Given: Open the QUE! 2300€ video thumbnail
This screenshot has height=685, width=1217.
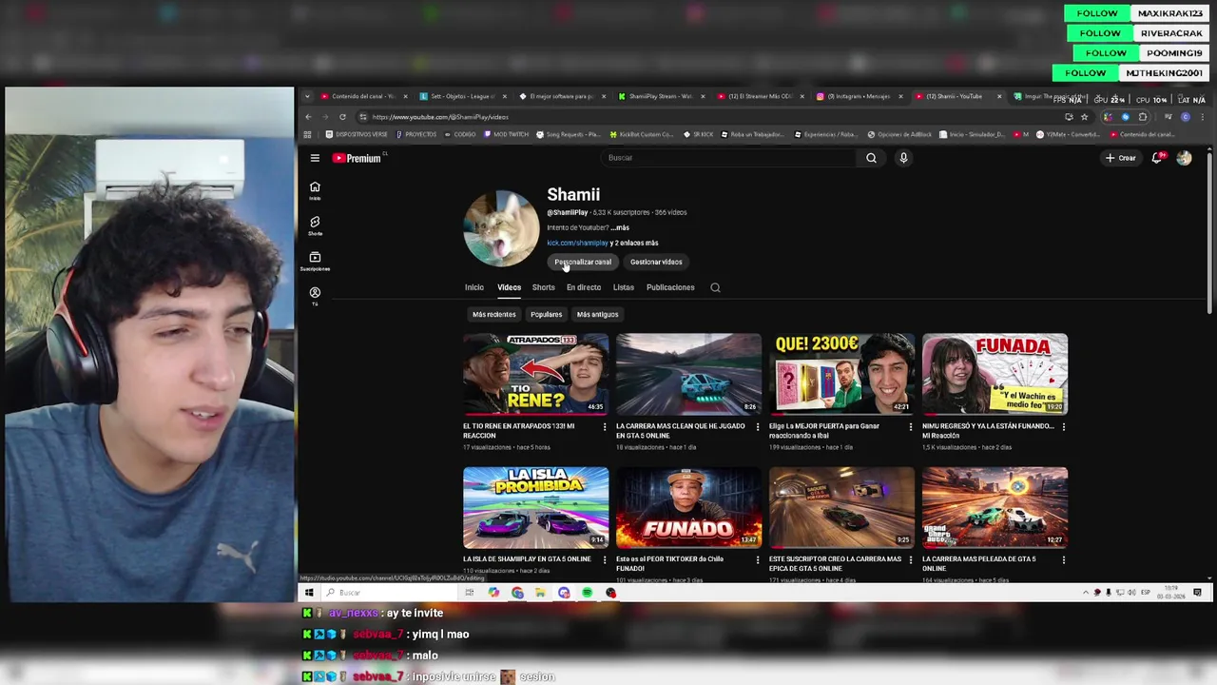Looking at the screenshot, I should [841, 374].
